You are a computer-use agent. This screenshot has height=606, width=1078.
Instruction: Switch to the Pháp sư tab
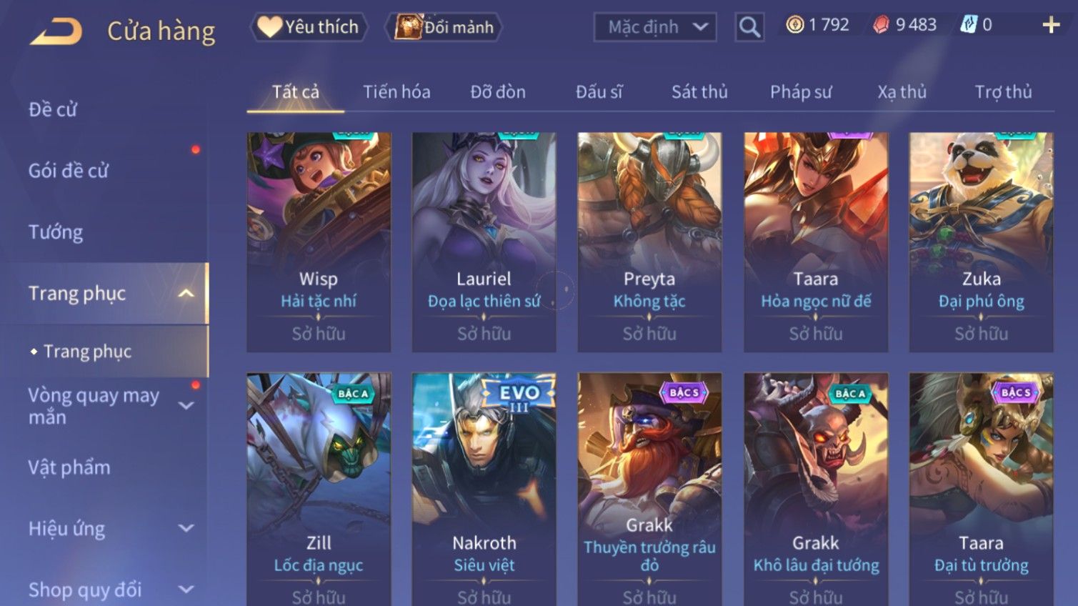(x=801, y=92)
